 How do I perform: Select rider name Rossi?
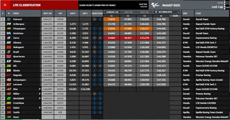(x=16, y=117)
